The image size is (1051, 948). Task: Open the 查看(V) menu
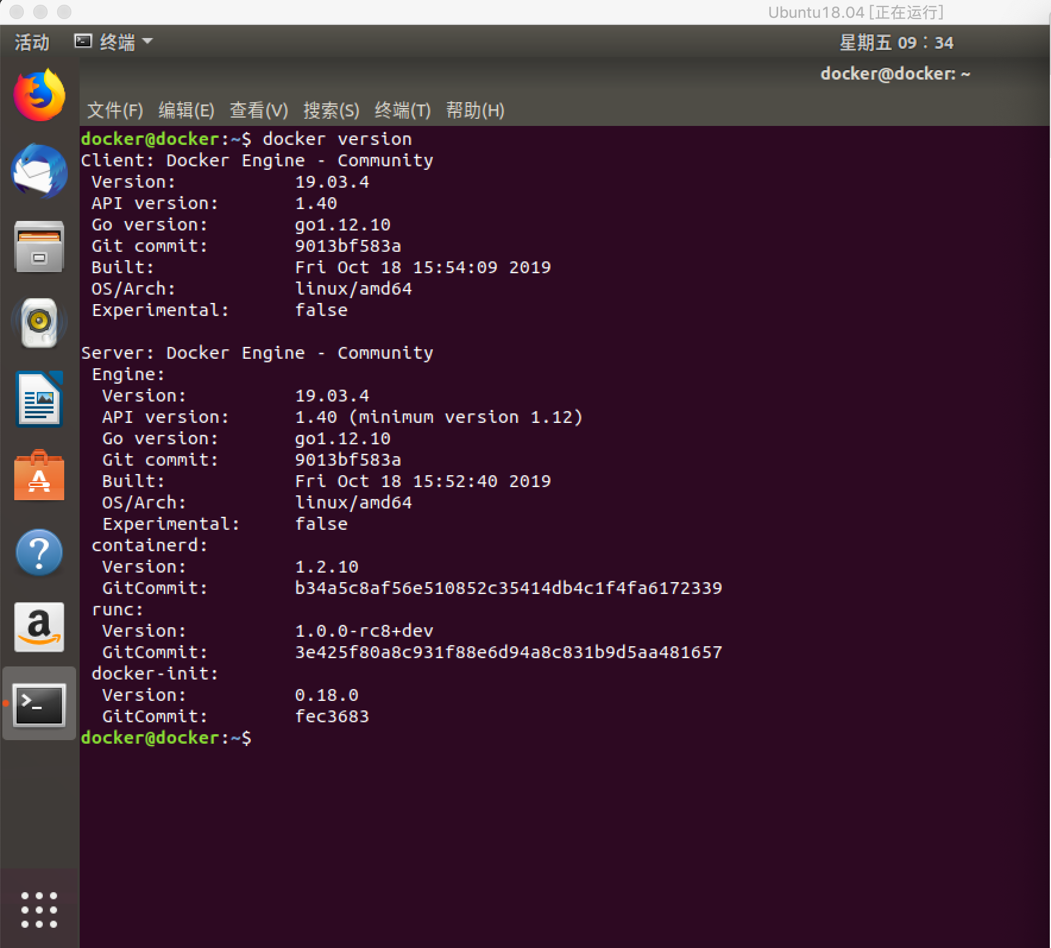(x=259, y=110)
